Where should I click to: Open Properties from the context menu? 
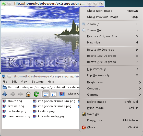click(111, 120)
